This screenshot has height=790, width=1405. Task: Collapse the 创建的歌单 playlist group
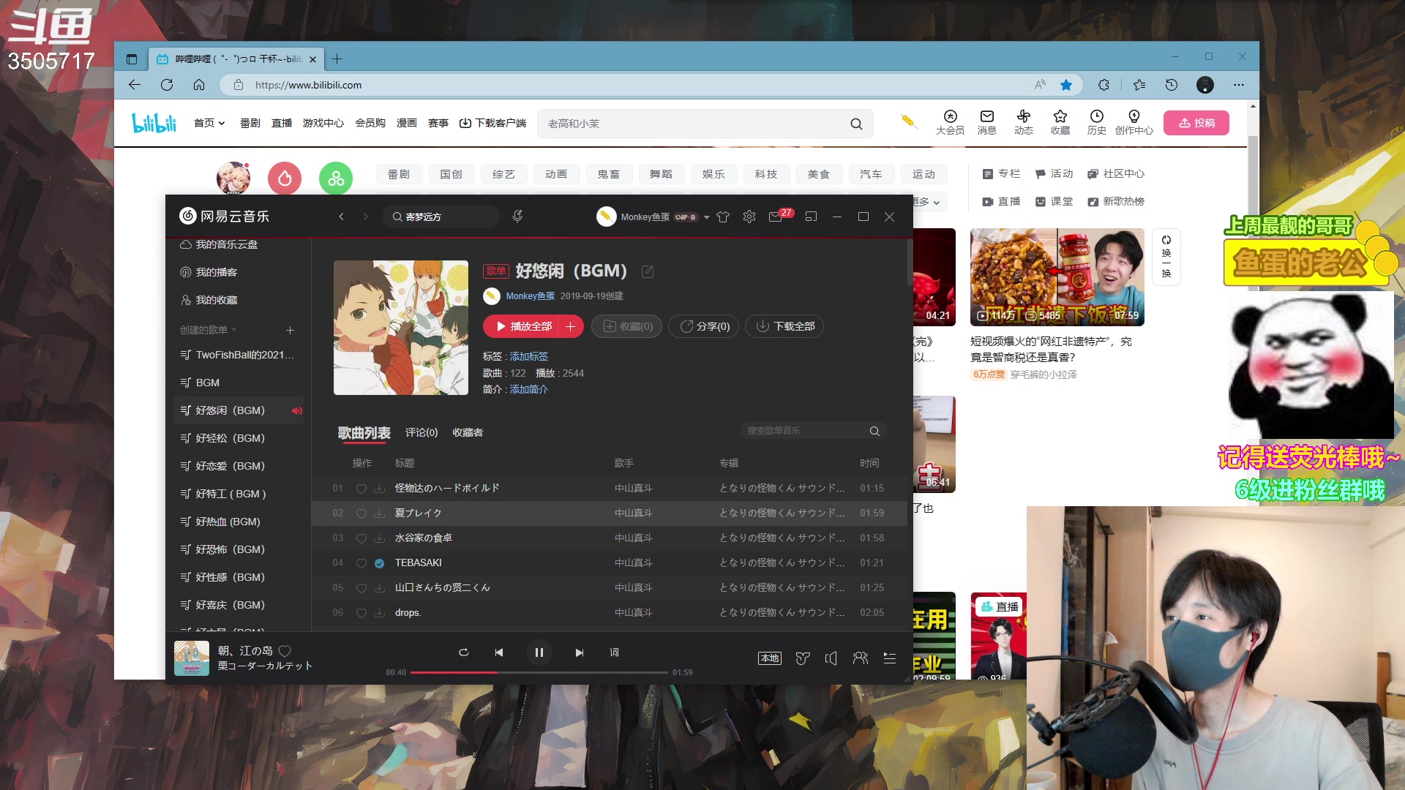[234, 330]
